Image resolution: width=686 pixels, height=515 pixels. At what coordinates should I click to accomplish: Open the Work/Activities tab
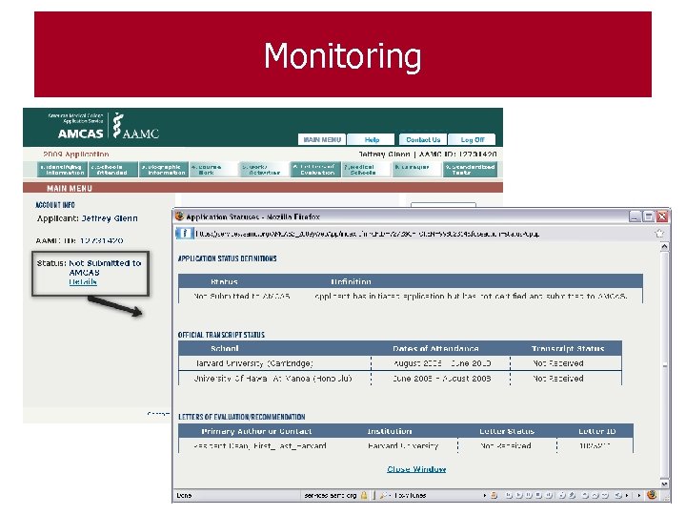(265, 170)
